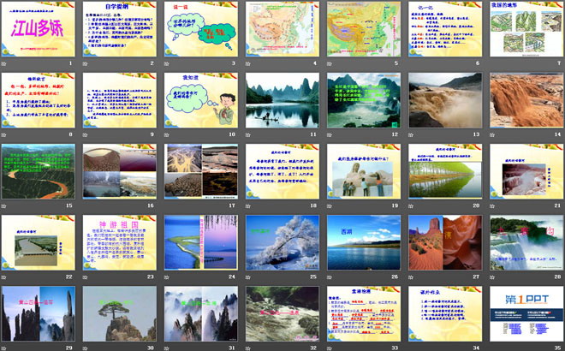The image size is (565, 351).
Task: Select slide 30 lone pine on rock
Action: 120,314
